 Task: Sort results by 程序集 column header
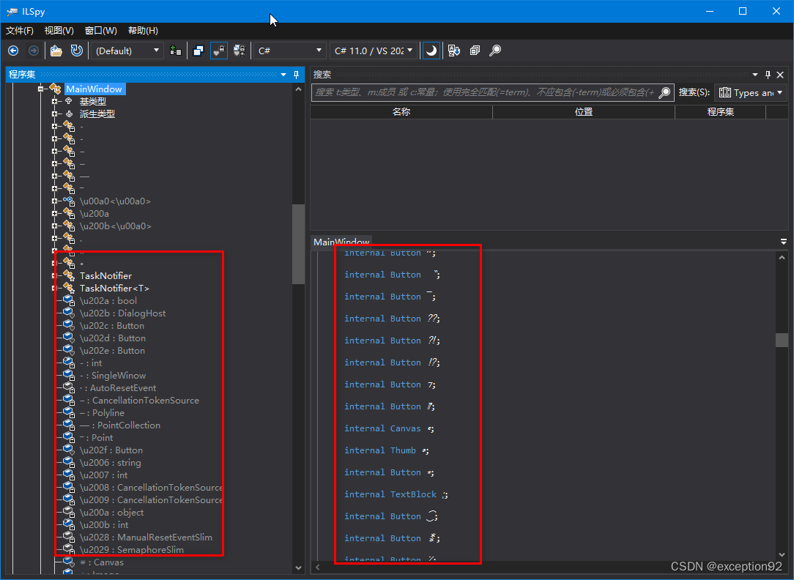point(720,112)
